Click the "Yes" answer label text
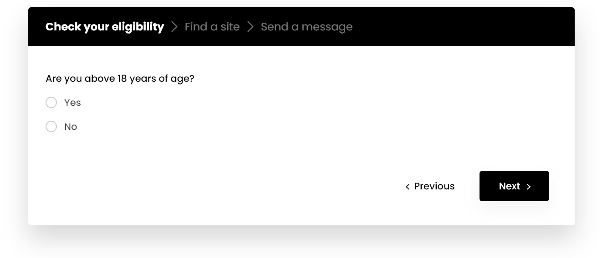602x258 pixels. pos(72,103)
